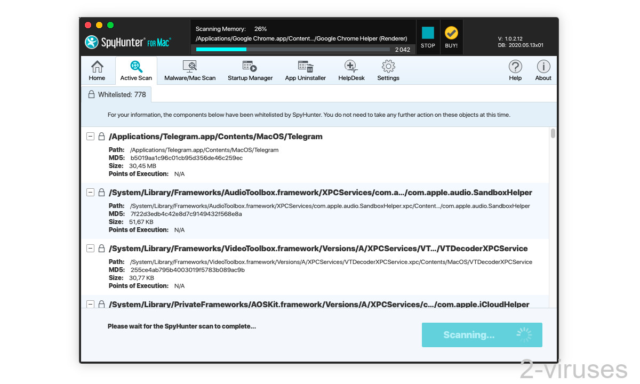Open Startup Manager
The height and width of the screenshot is (384, 640).
coord(250,70)
